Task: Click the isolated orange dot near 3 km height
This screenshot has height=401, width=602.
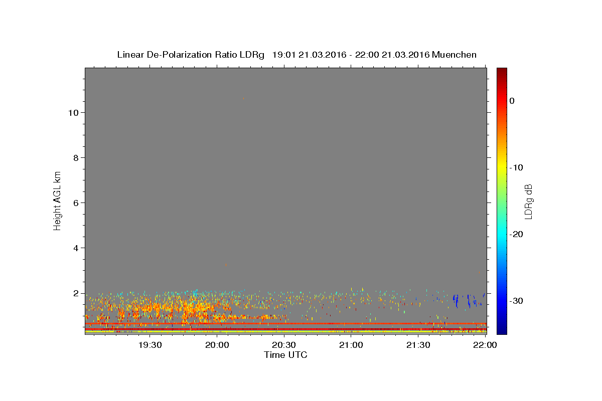Action: click(226, 265)
